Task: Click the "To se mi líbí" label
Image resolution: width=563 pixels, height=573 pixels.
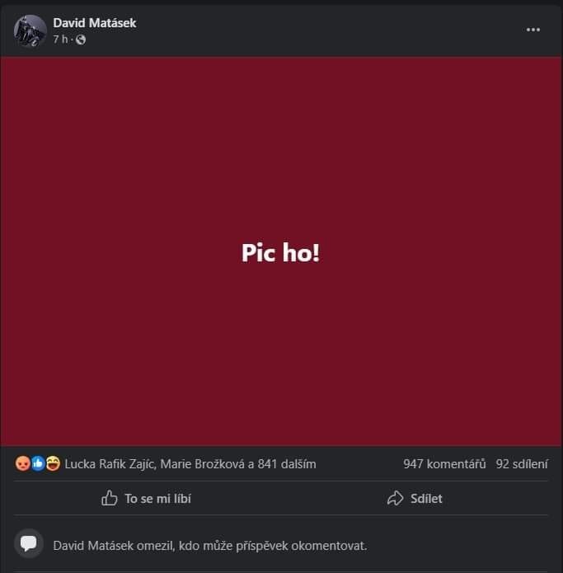Action: (157, 498)
